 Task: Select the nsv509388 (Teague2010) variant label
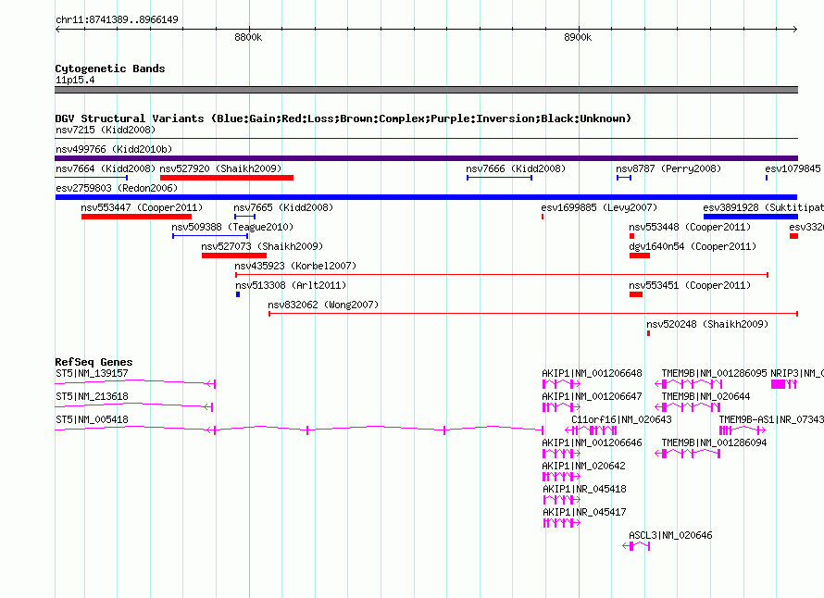232,227
